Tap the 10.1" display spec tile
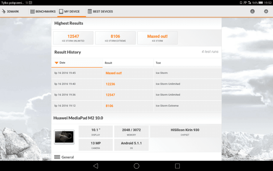 pyautogui.click(x=96, y=132)
